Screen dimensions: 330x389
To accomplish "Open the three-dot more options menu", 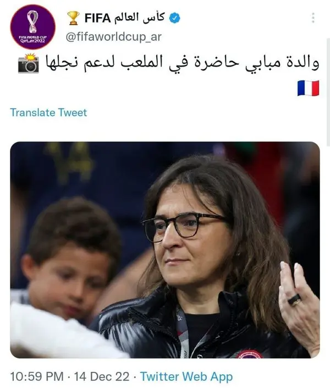I will (313, 18).
